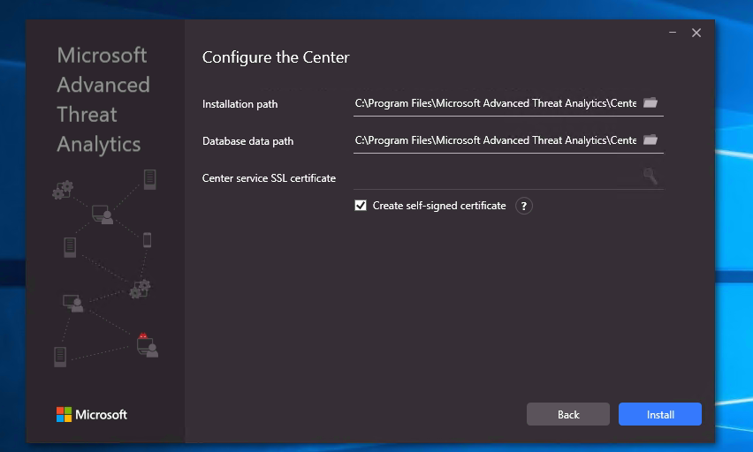Show help for self-signed certificate
Viewport: 753px width, 452px height.
pos(524,206)
